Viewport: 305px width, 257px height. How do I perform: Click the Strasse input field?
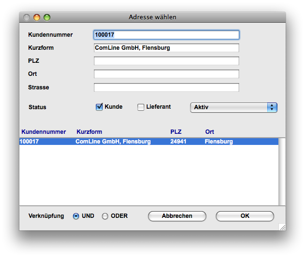click(166, 87)
